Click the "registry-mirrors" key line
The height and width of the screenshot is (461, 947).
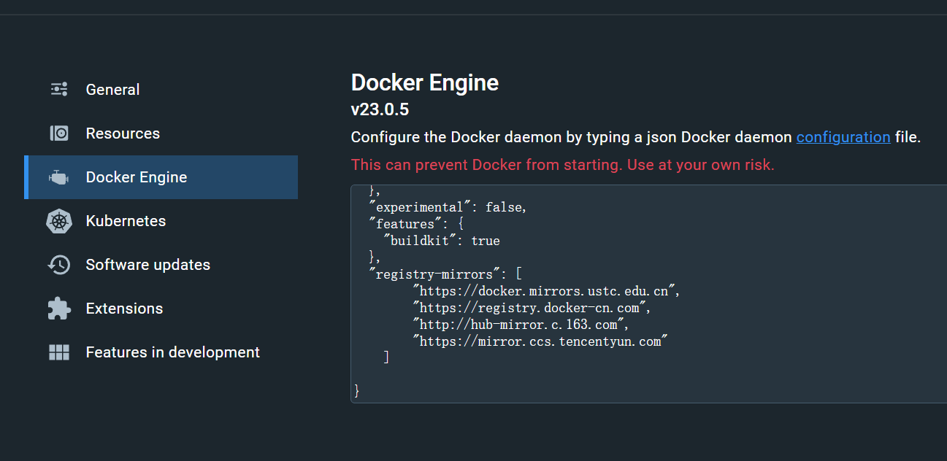pos(445,274)
